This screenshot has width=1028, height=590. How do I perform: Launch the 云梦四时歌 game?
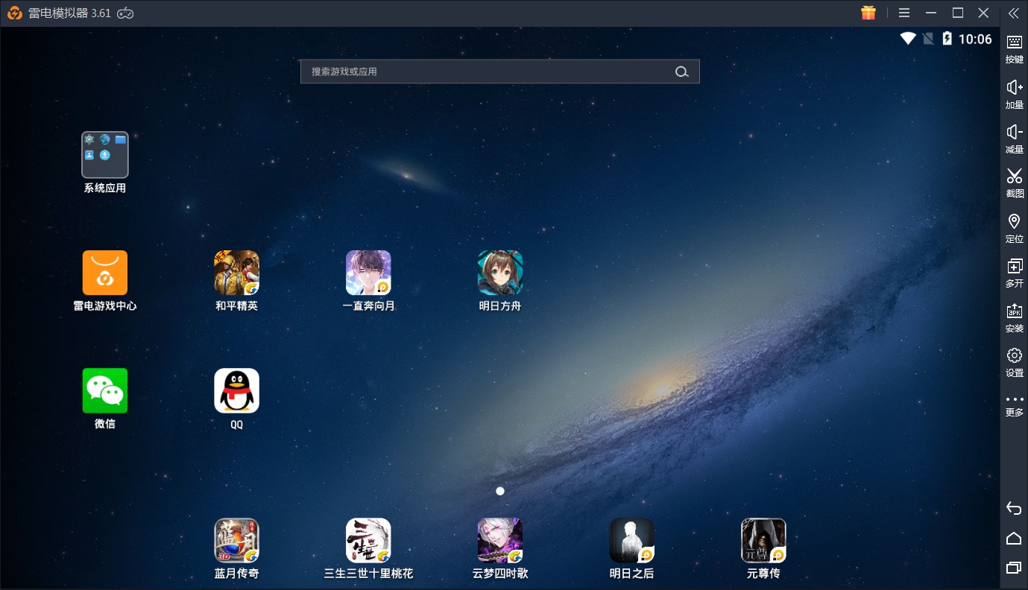click(499, 541)
